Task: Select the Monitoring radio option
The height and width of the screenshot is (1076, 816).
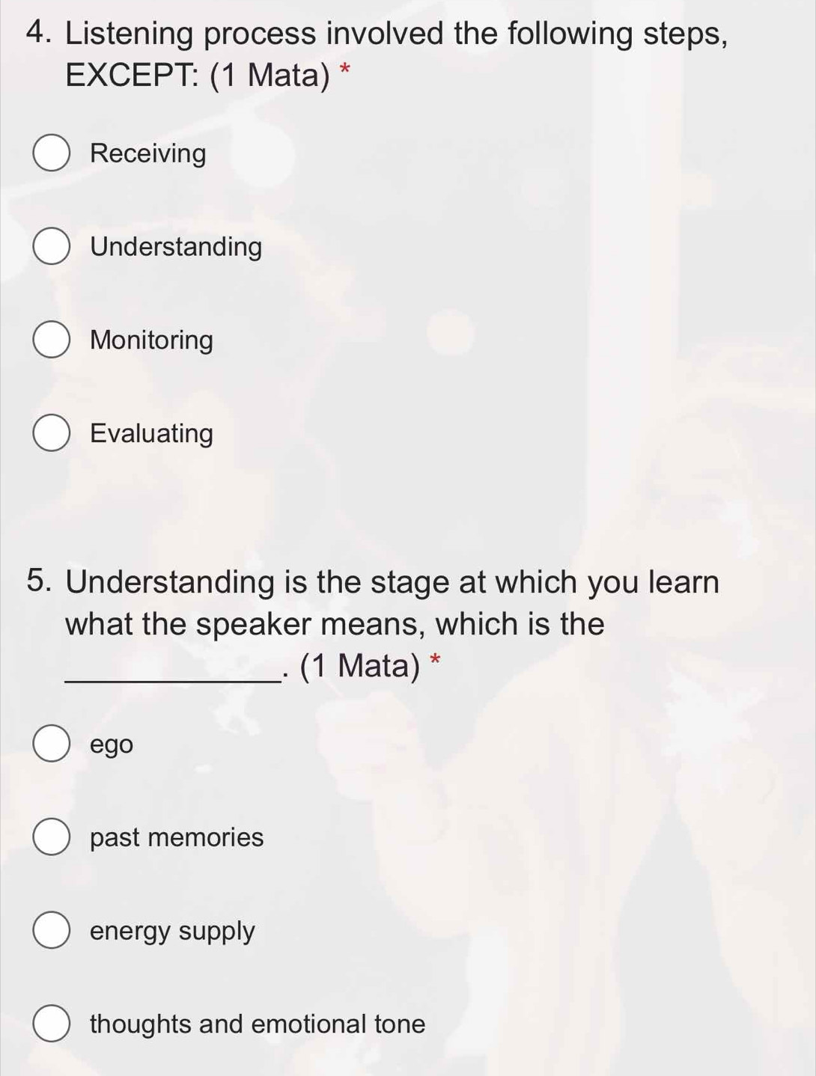Action: [x=51, y=340]
